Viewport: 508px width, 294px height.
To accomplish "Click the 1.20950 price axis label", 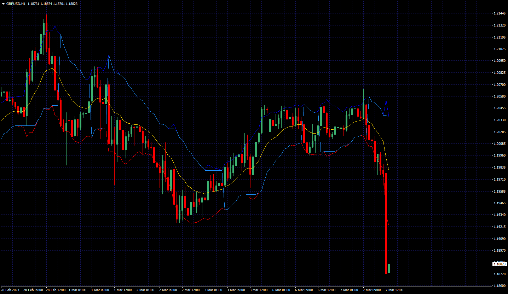I will (x=500, y=61).
